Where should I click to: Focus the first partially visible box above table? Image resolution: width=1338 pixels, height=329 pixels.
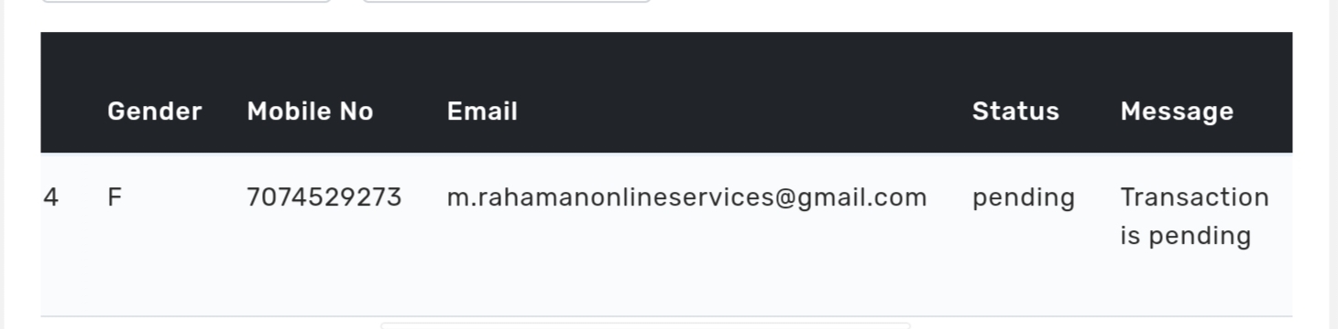click(186, 1)
